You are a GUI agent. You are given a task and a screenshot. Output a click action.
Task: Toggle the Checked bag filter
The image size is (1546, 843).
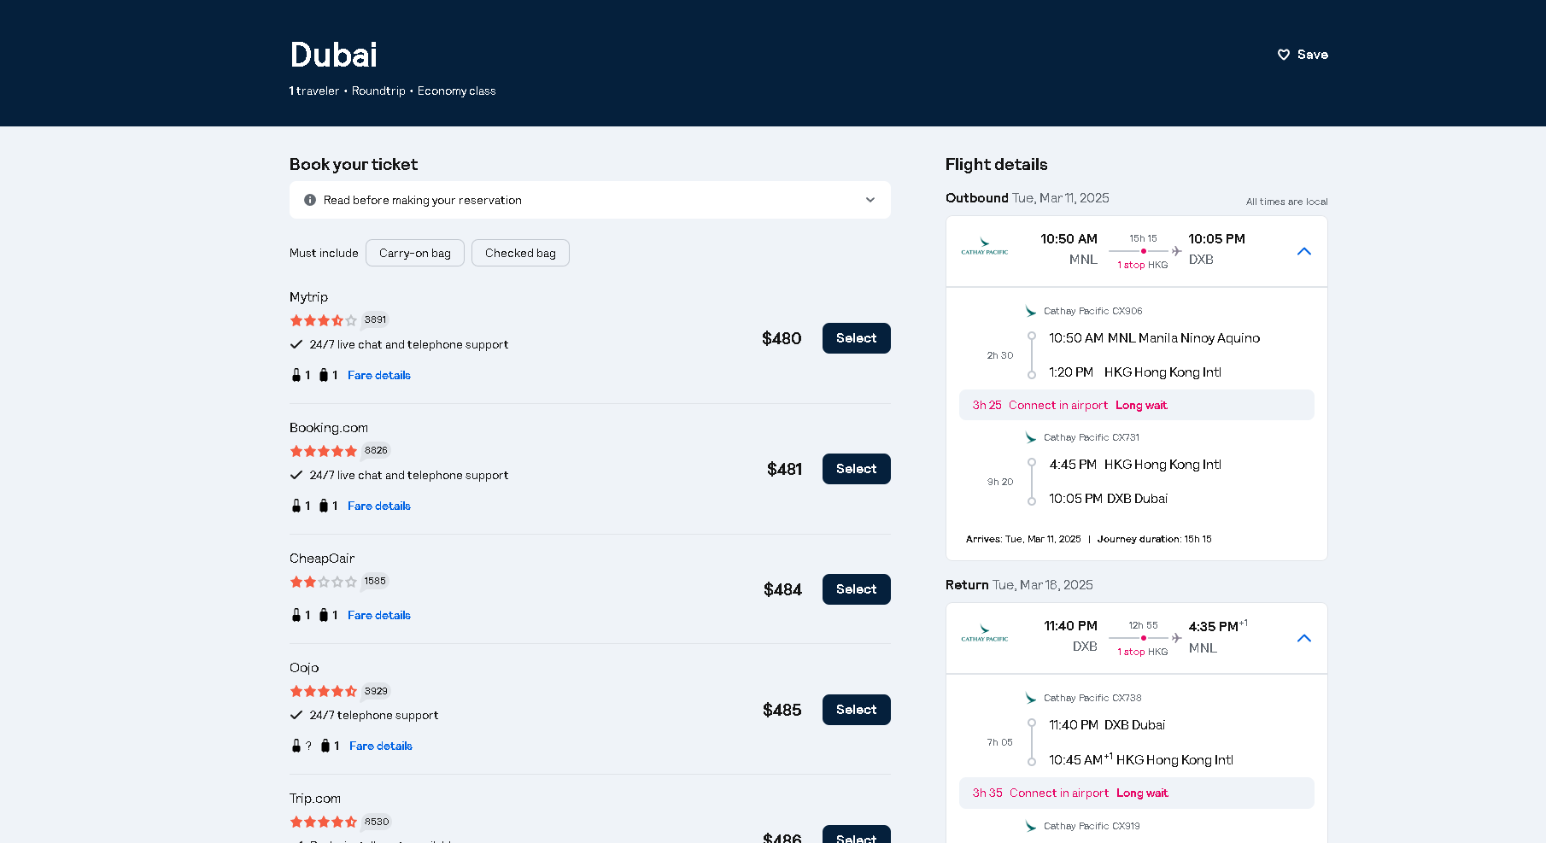click(520, 253)
